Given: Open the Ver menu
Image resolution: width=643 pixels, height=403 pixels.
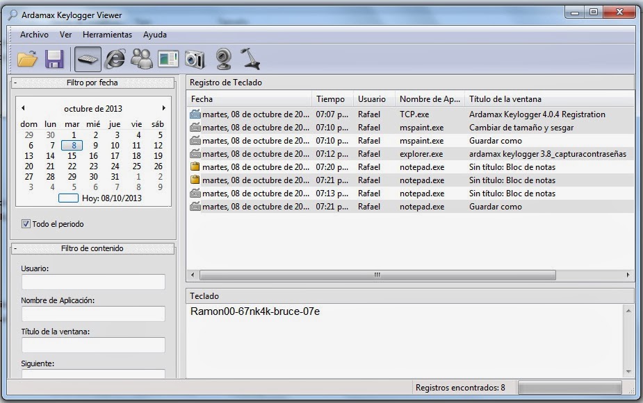Looking at the screenshot, I should 65,35.
